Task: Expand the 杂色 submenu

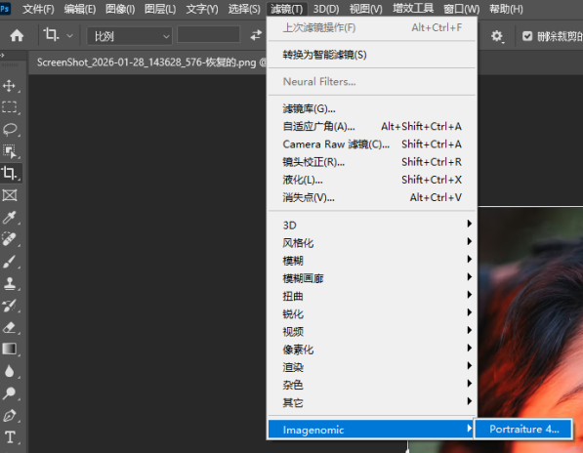Action: click(372, 385)
